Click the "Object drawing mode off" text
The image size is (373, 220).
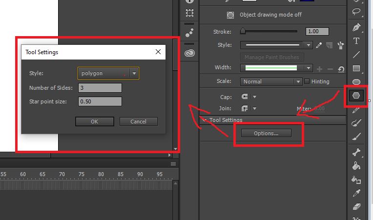[x=270, y=15]
